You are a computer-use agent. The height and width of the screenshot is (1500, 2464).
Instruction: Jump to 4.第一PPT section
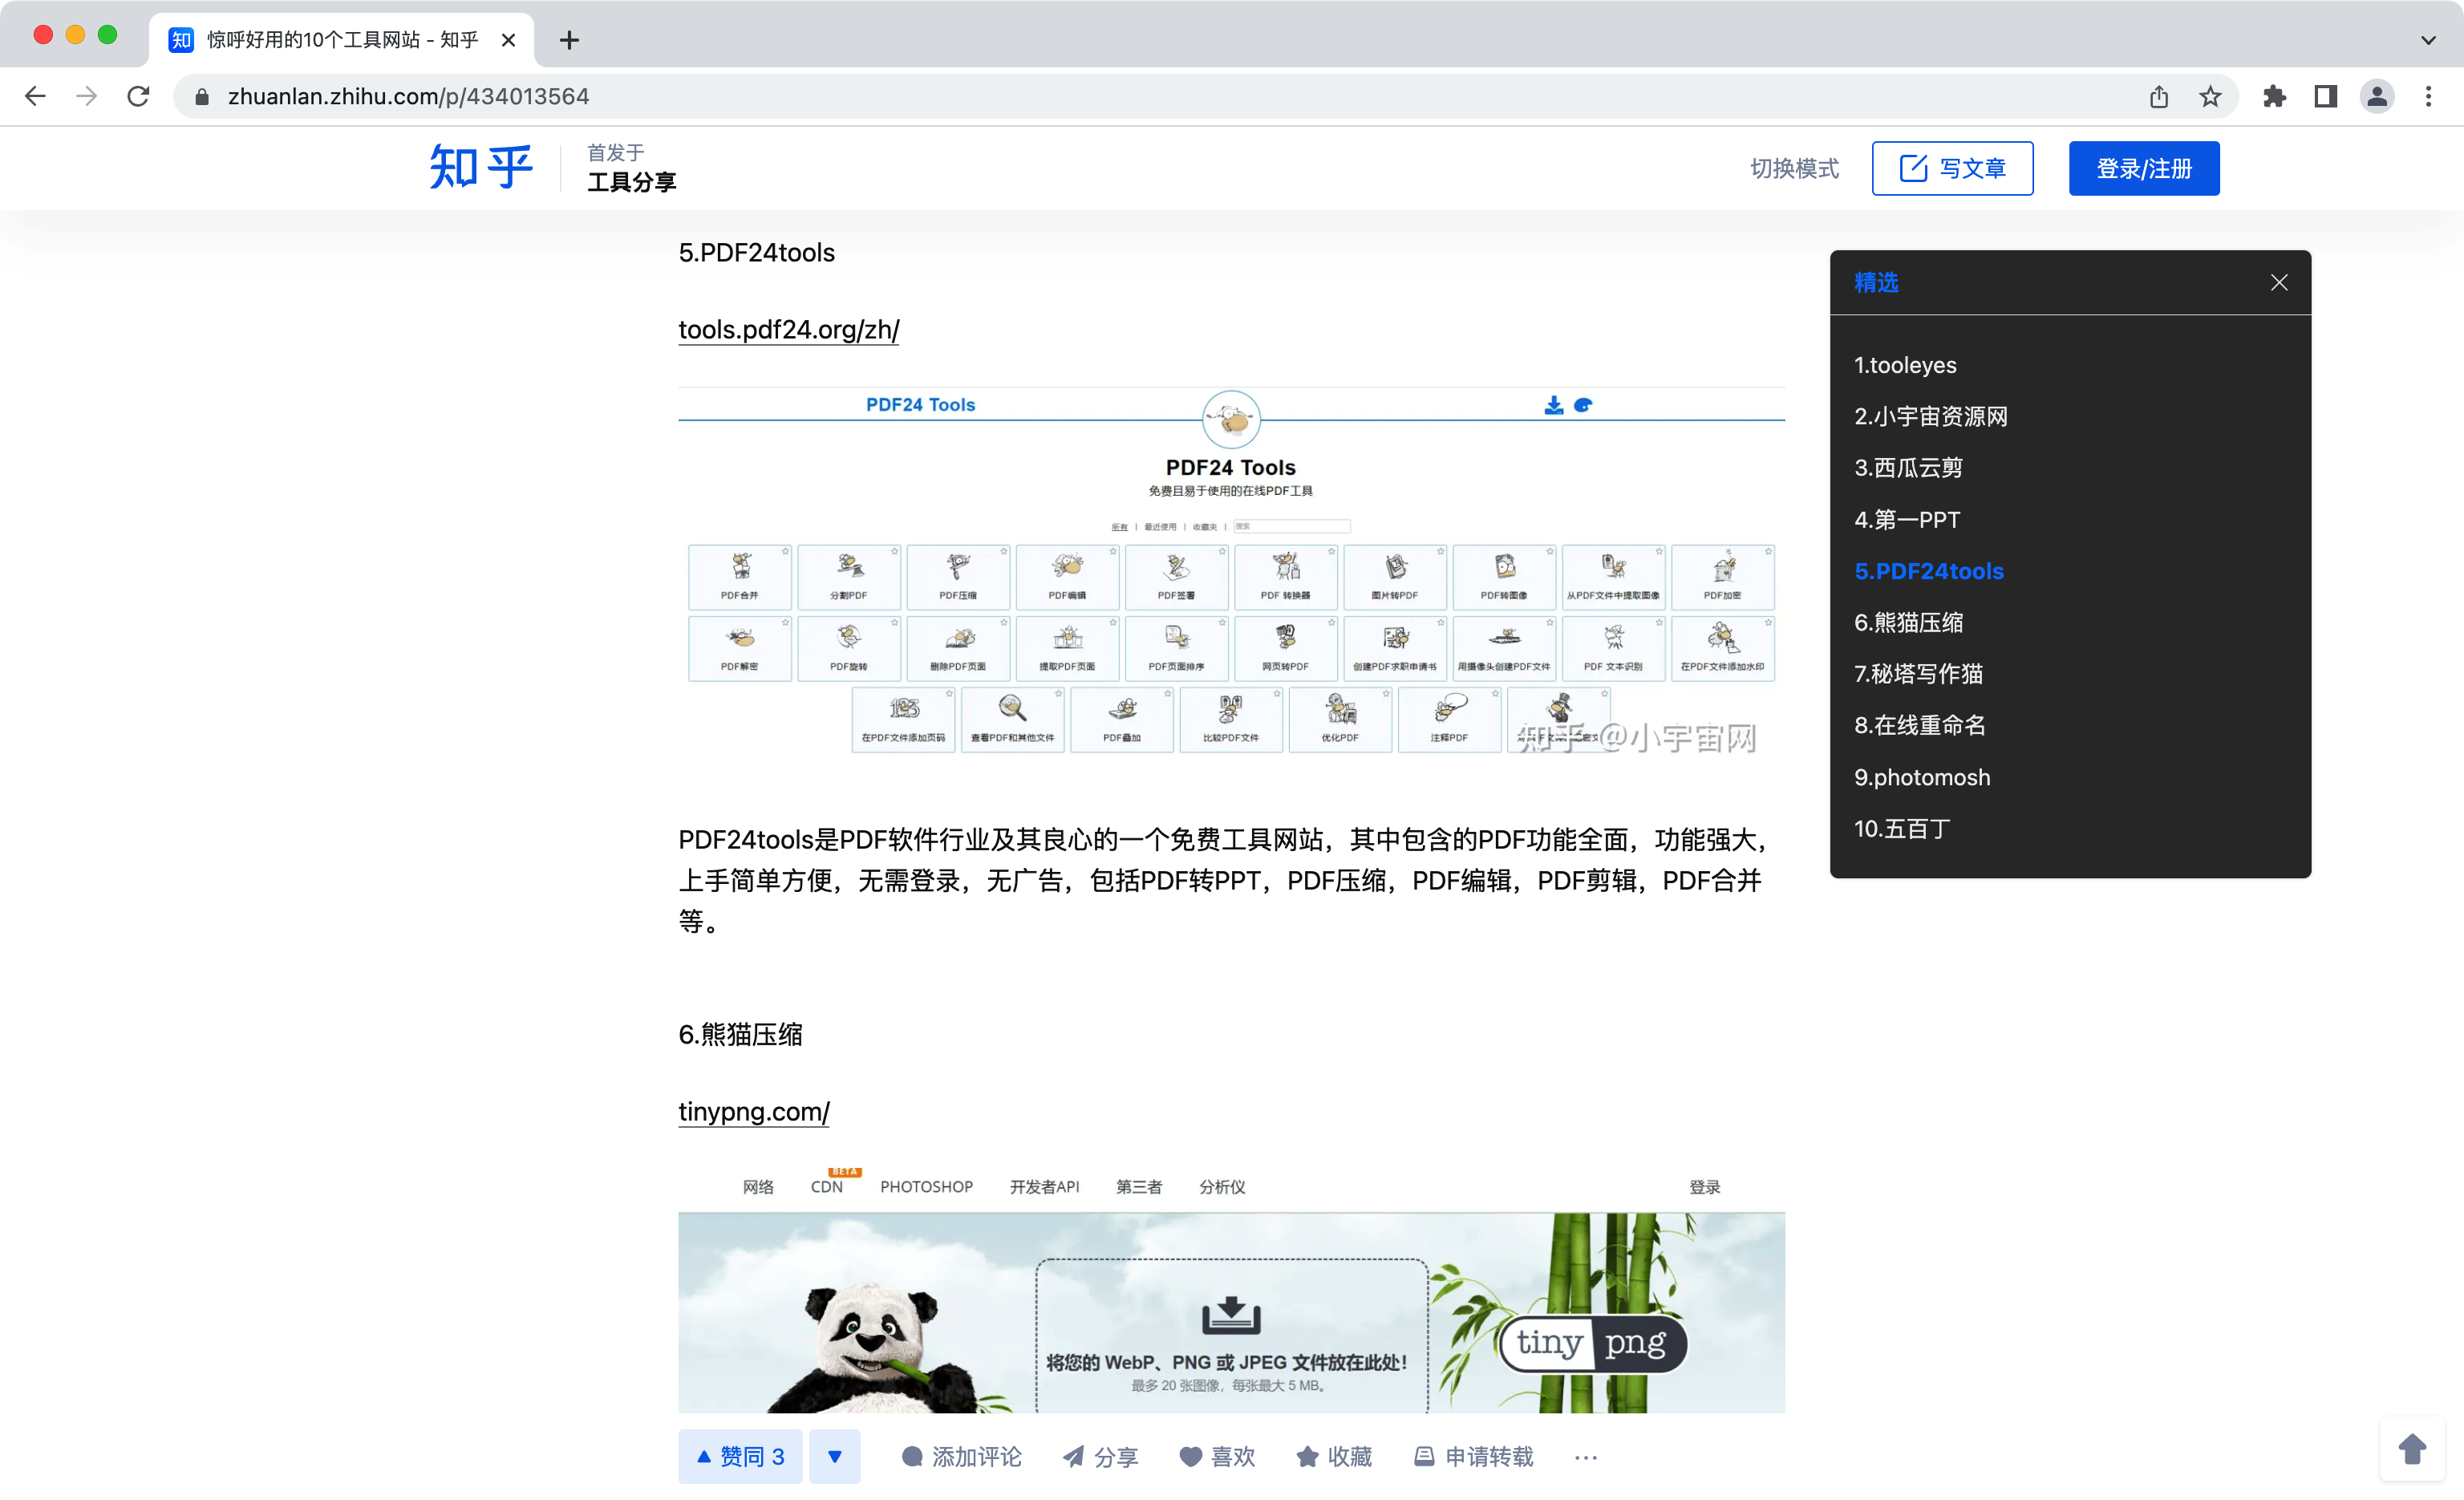pyautogui.click(x=1907, y=519)
